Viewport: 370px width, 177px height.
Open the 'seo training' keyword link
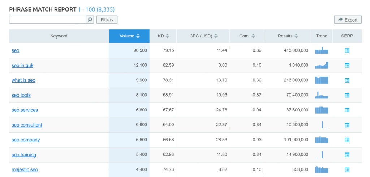tap(24, 155)
